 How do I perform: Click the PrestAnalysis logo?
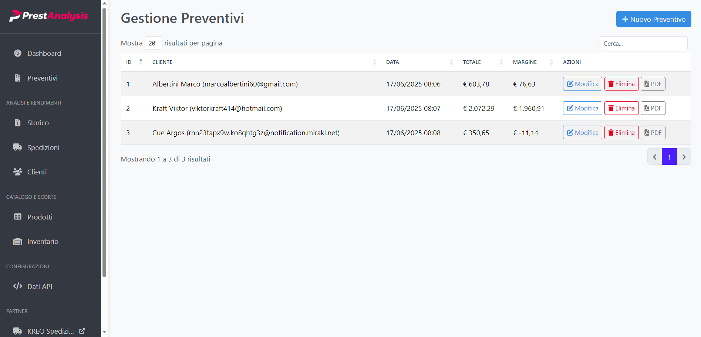48,16
